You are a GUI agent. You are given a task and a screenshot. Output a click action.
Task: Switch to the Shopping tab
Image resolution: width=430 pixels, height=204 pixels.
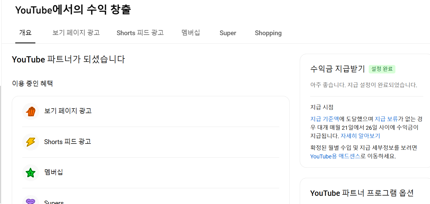coord(268,33)
